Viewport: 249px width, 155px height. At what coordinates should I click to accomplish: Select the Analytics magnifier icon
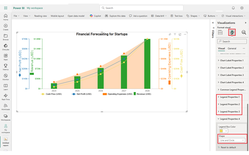click(x=243, y=32)
